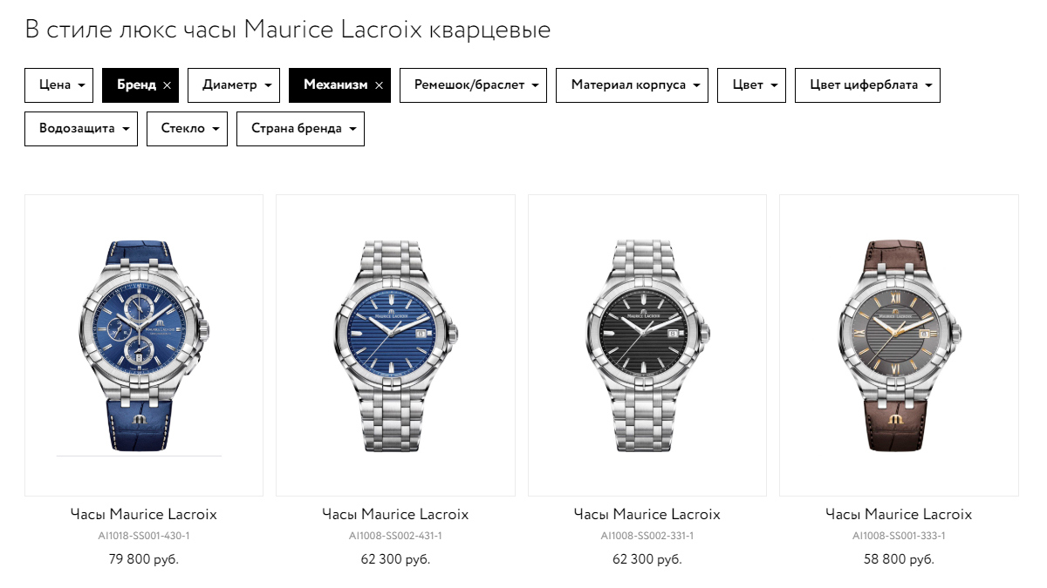This screenshot has width=1047, height=588.
Task: Expand the Стекло filter dropdown
Action: [x=188, y=129]
